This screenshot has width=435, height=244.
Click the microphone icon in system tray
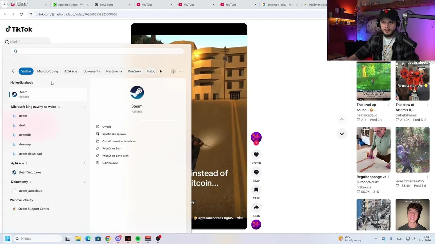tap(391, 239)
